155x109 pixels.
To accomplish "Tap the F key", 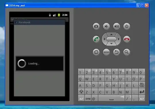I will pos(101,85).
